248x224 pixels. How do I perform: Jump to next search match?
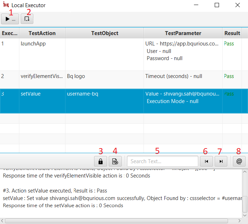221,161
